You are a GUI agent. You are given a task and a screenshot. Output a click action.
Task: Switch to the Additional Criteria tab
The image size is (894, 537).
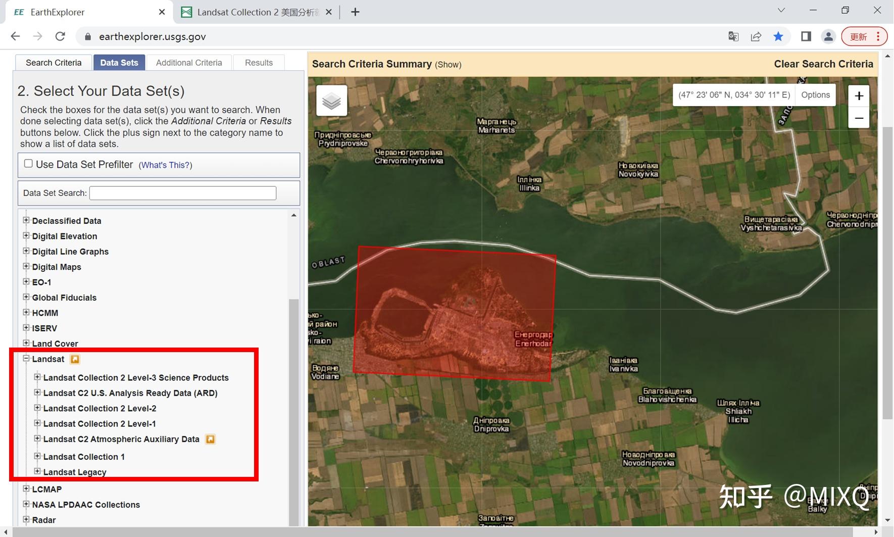(x=189, y=63)
